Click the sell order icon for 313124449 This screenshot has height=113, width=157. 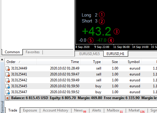tap(8, 68)
